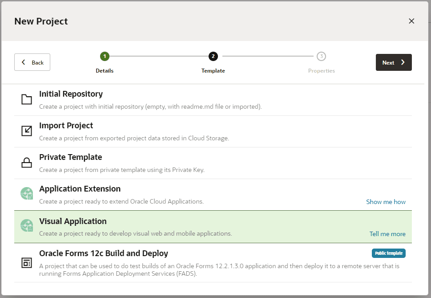This screenshot has height=298, width=431.
Task: Choose the Private Template title
Action: (71, 157)
